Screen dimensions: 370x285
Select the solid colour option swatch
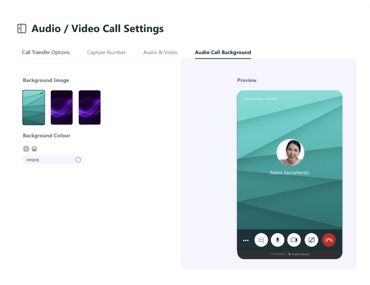[26, 149]
